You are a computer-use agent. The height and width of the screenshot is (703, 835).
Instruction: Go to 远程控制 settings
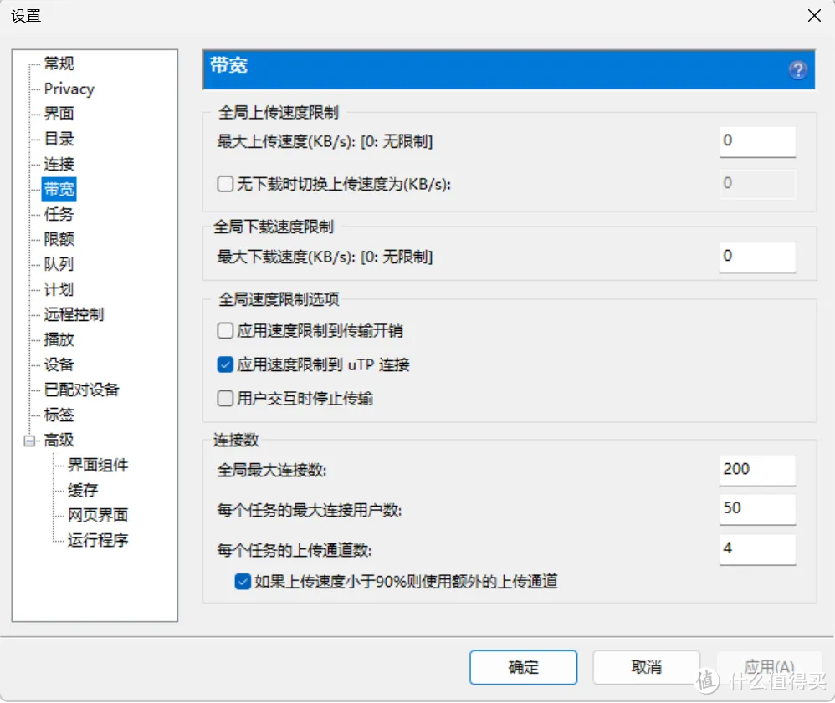[x=74, y=314]
